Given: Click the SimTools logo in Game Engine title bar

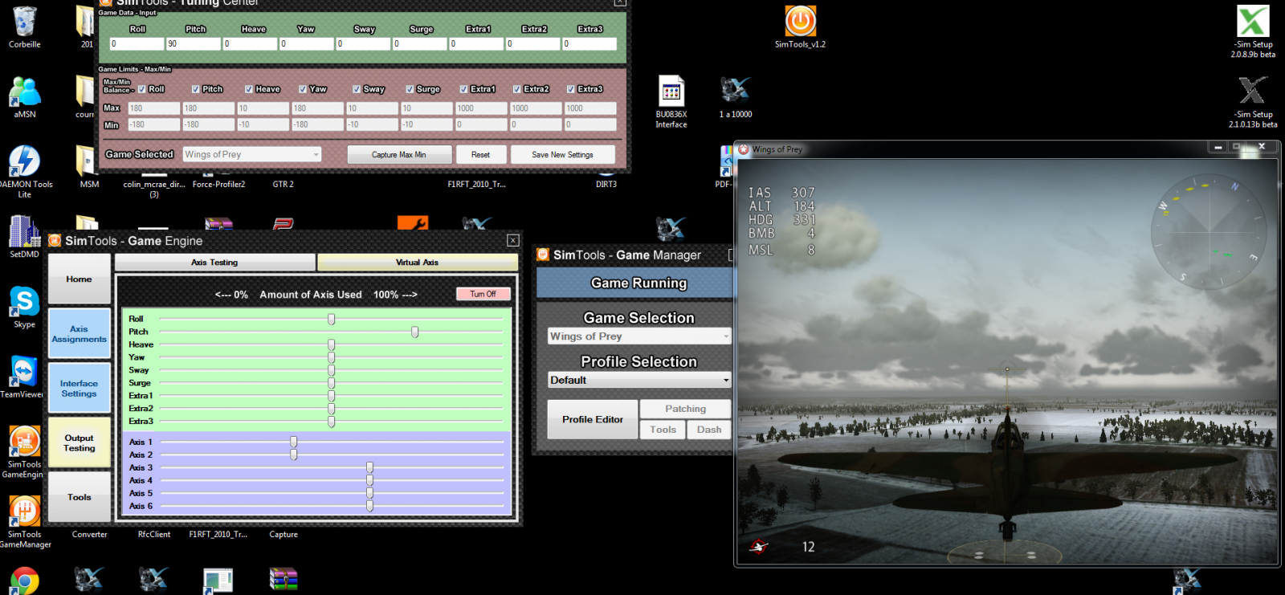Looking at the screenshot, I should point(55,241).
